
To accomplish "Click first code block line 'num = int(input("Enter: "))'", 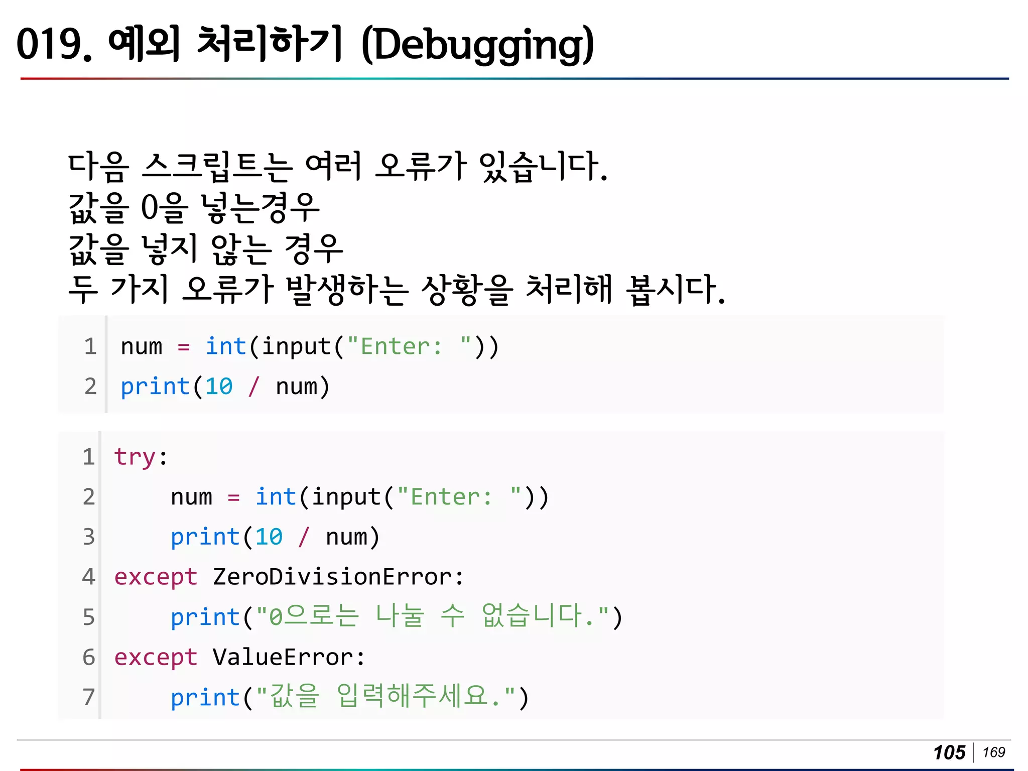I will click(x=310, y=346).
